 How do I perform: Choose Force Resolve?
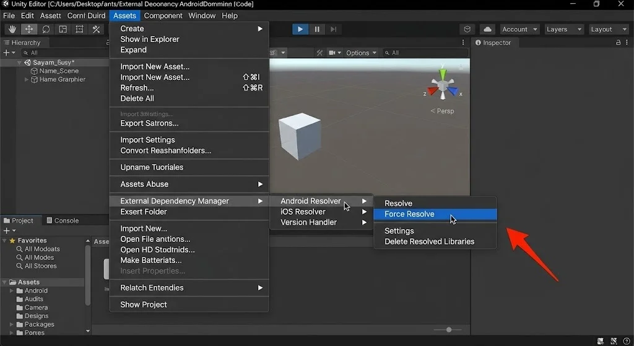point(435,214)
